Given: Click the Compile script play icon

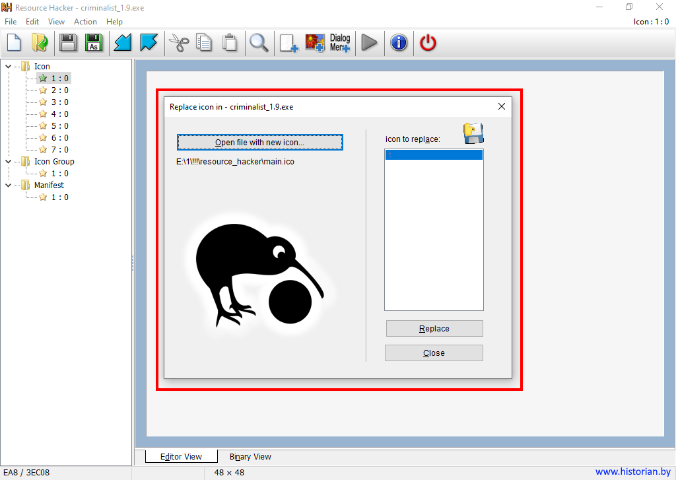Looking at the screenshot, I should pos(369,44).
